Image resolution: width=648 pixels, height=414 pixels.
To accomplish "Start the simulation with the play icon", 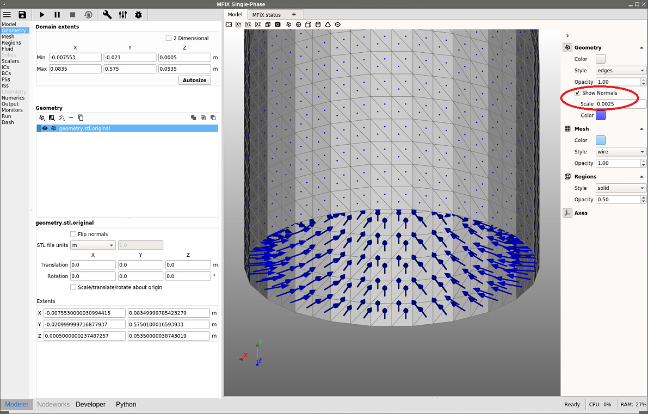I will coord(42,15).
